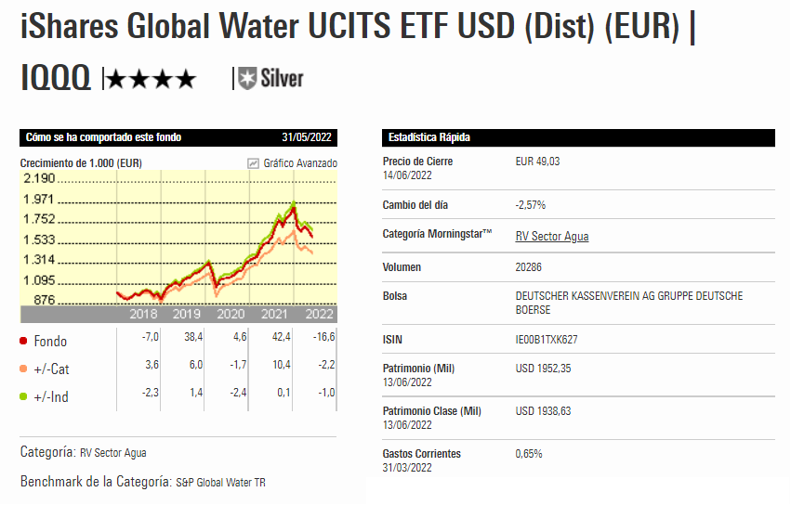The height and width of the screenshot is (505, 791).
Task: Click the Fondo 2021 return value 42,4
Action: (x=279, y=336)
